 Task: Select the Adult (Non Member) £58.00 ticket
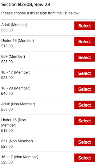tap(85, 105)
